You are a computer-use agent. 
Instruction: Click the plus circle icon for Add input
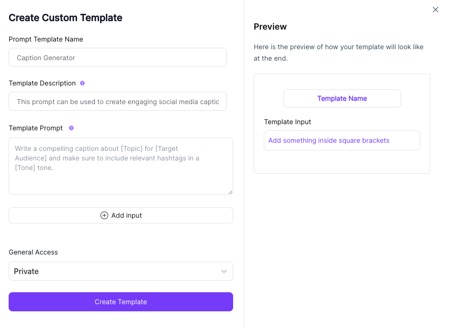pos(104,215)
